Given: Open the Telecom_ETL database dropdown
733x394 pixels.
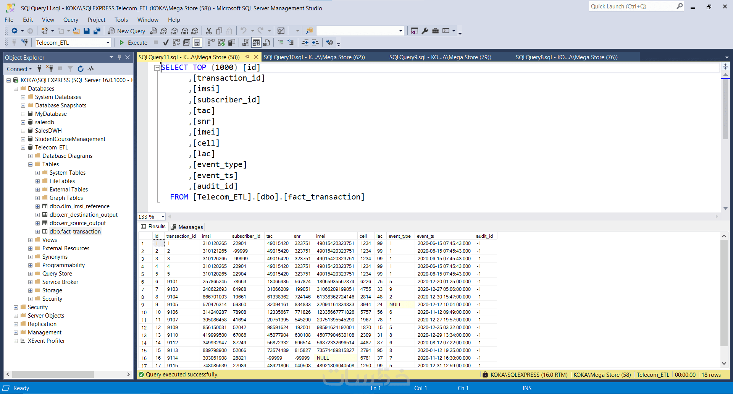Looking at the screenshot, I should pos(108,42).
